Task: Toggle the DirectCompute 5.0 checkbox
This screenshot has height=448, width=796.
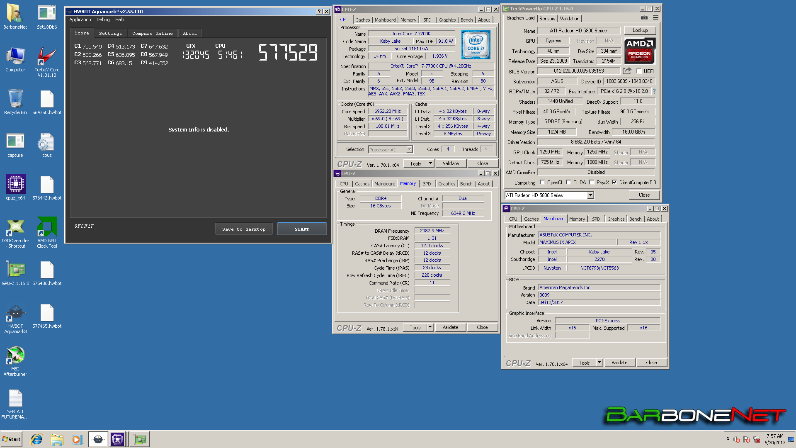Action: point(614,183)
